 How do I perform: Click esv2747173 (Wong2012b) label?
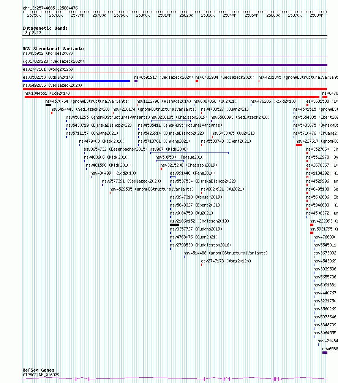point(226,261)
